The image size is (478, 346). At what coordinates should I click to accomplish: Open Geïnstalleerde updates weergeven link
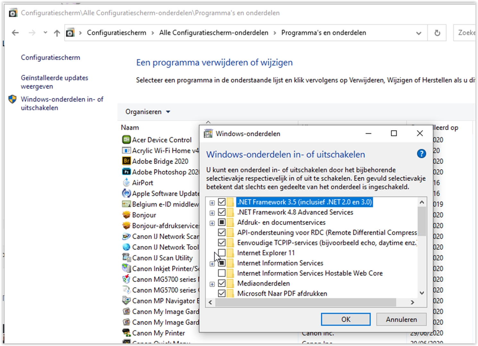(x=54, y=82)
